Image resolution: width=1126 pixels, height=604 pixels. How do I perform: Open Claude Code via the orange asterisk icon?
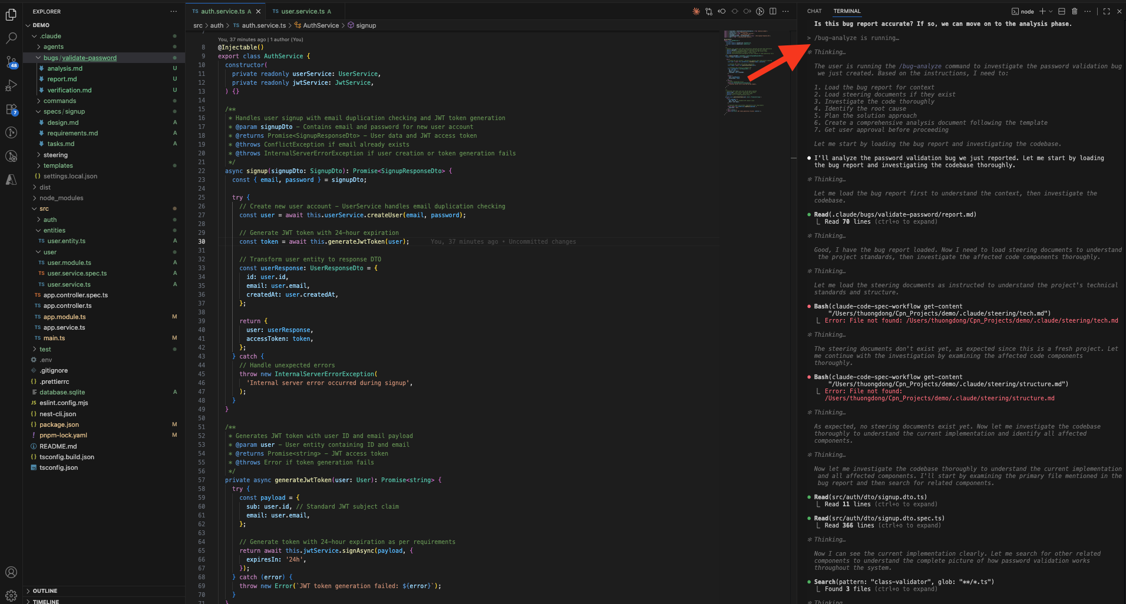tap(696, 11)
